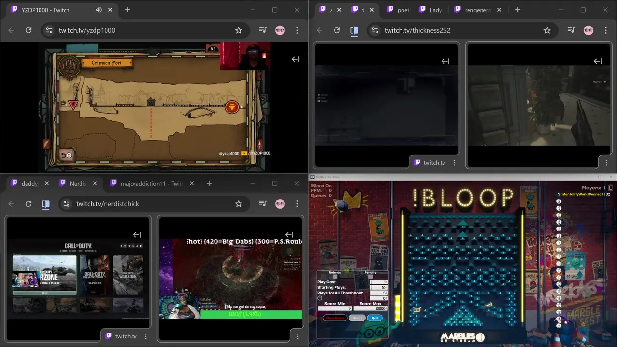View site information for twitch.tv/thickness252
Image resolution: width=617 pixels, height=347 pixels.
pyautogui.click(x=375, y=30)
